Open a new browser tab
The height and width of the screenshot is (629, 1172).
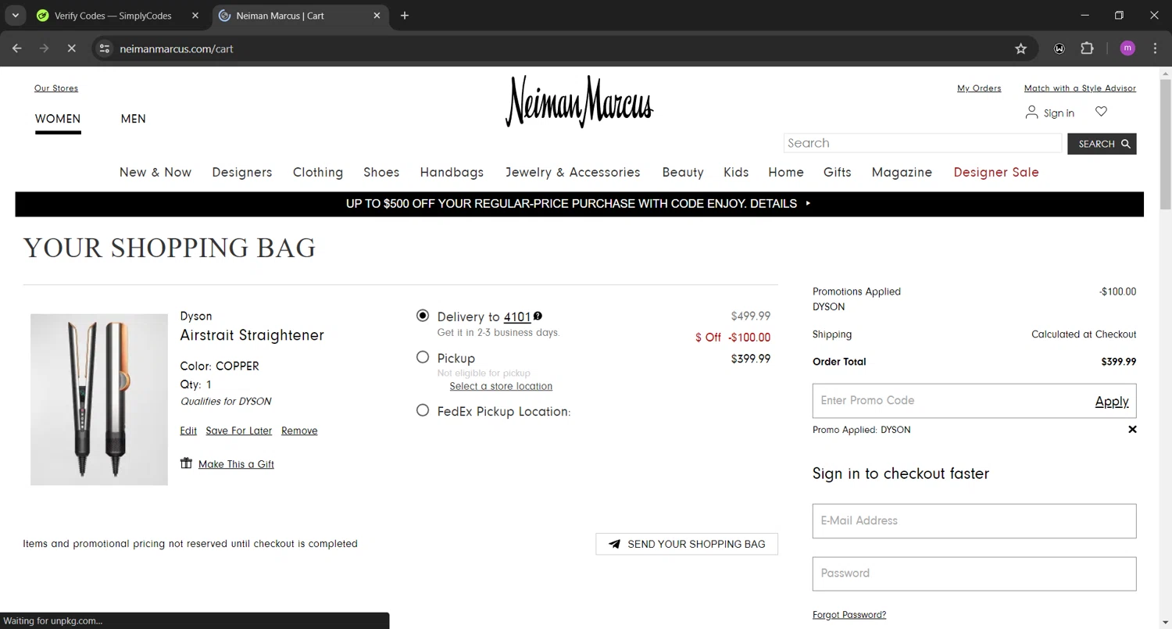tap(404, 15)
